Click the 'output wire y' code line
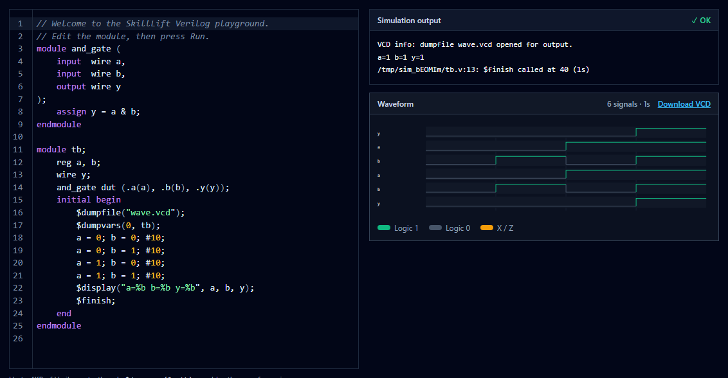The image size is (728, 378). pos(89,86)
